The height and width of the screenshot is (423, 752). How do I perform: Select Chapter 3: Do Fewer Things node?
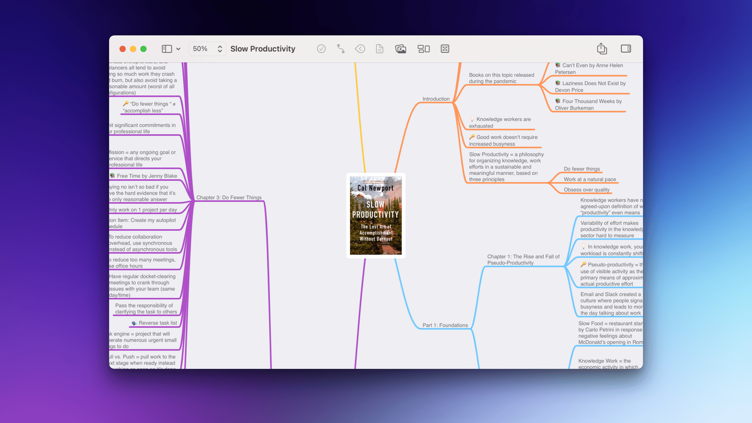[x=229, y=198]
